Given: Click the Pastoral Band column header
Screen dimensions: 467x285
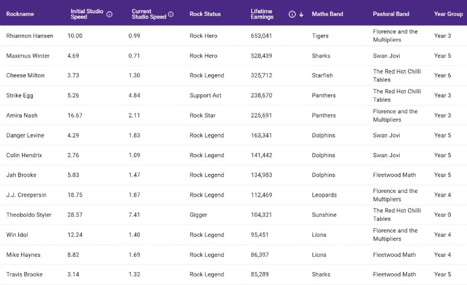Looking at the screenshot, I should click(391, 14).
